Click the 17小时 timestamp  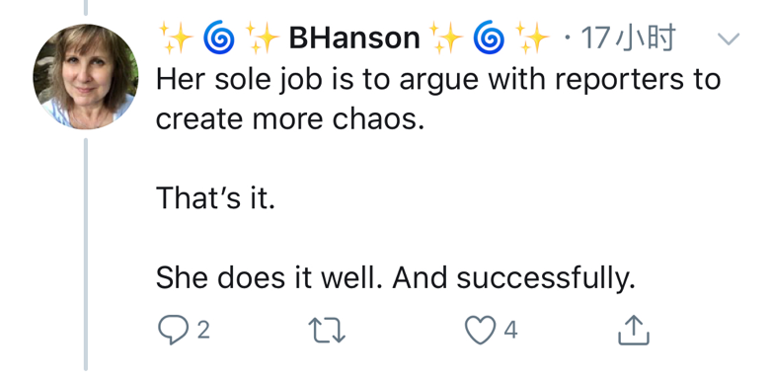629,38
